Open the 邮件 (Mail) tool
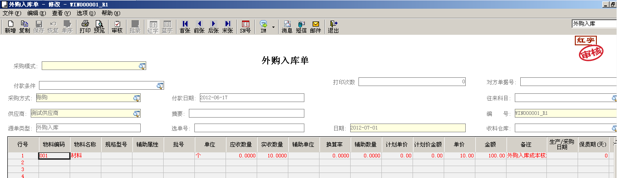The image size is (617, 178). 315,27
